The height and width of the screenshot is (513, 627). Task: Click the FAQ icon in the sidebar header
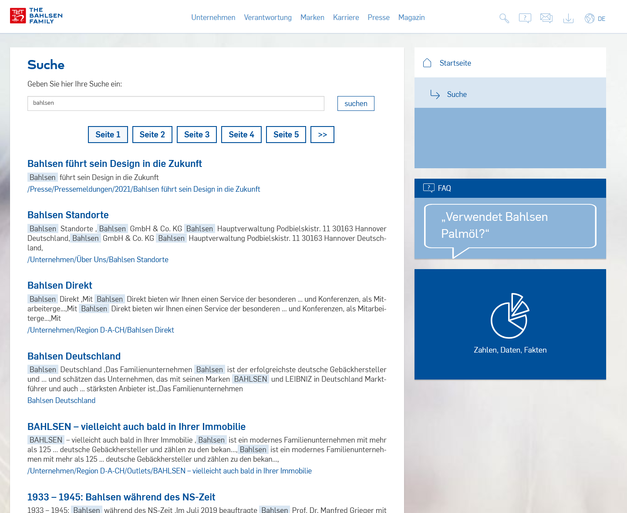429,188
